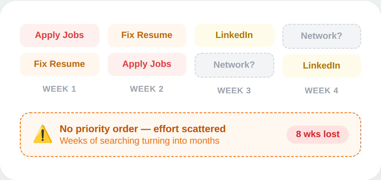The height and width of the screenshot is (180, 381).
Task: Click the WEEK 1 column label
Action: pos(59,89)
